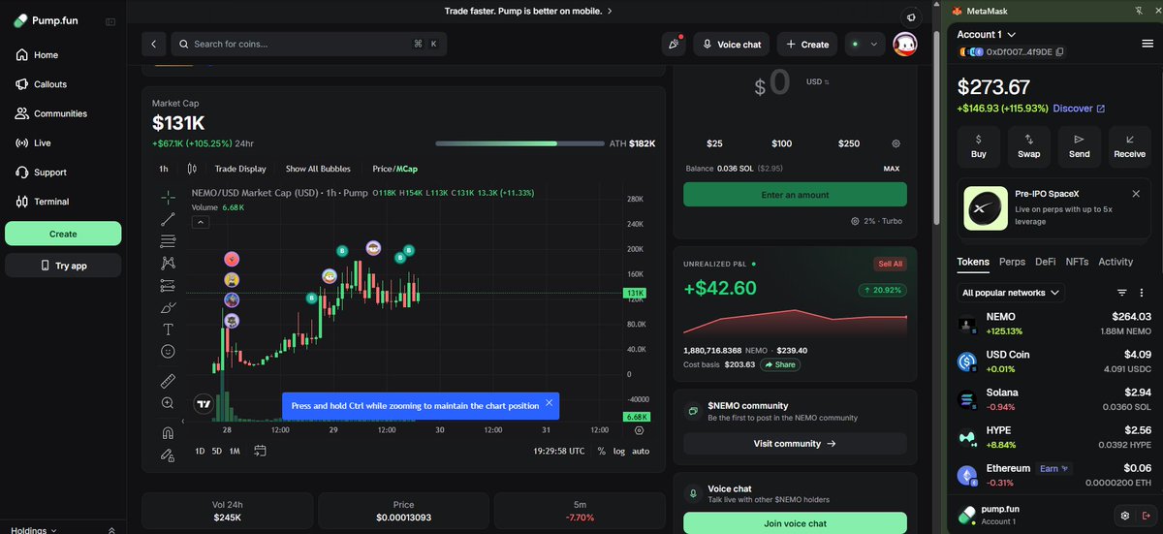Open the 2% Turbo settings
The image size is (1163, 534).
tap(876, 221)
